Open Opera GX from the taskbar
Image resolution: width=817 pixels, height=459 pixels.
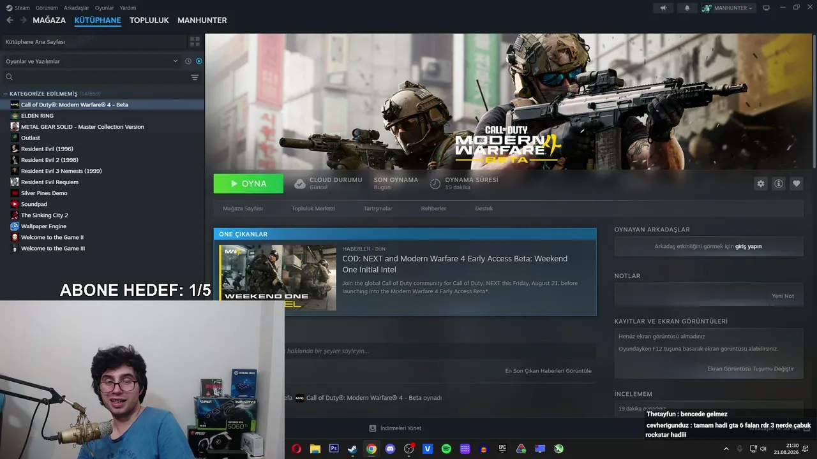[x=296, y=449]
